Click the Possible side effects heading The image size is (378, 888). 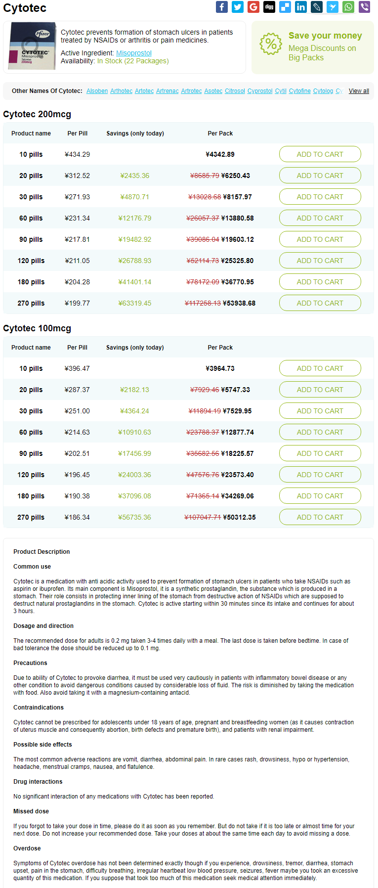(x=42, y=745)
